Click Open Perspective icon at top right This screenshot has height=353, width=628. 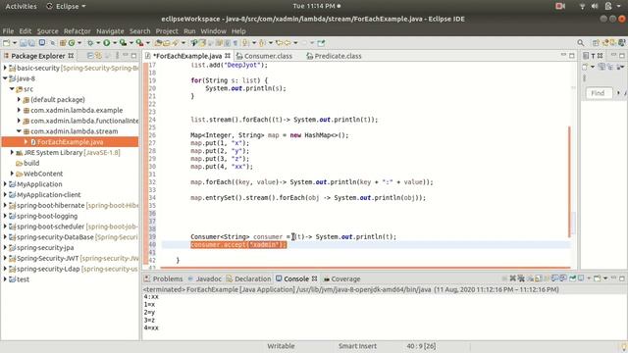pos(596,42)
